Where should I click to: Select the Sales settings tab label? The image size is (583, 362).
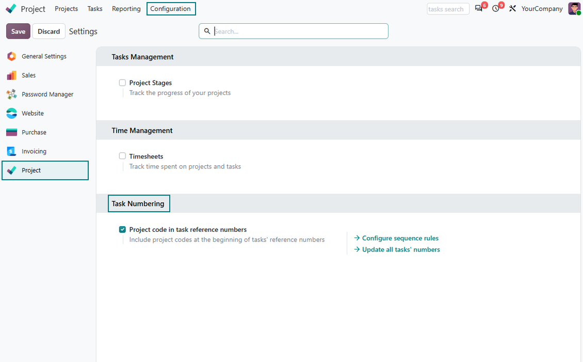(28, 75)
